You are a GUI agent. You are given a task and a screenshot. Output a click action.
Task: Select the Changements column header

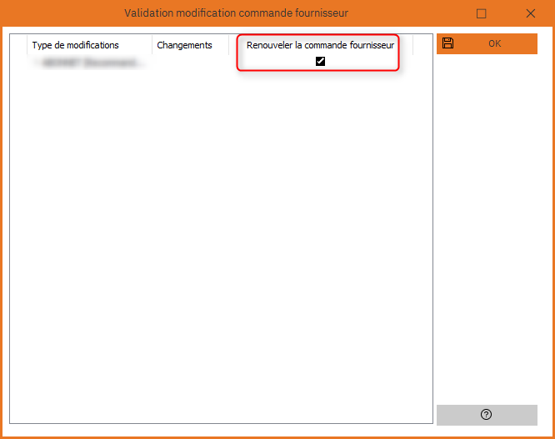(190, 45)
